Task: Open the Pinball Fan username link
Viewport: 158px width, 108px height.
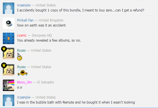Action: click(25, 20)
